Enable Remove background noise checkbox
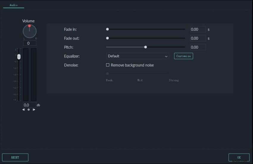 pyautogui.click(x=108, y=65)
